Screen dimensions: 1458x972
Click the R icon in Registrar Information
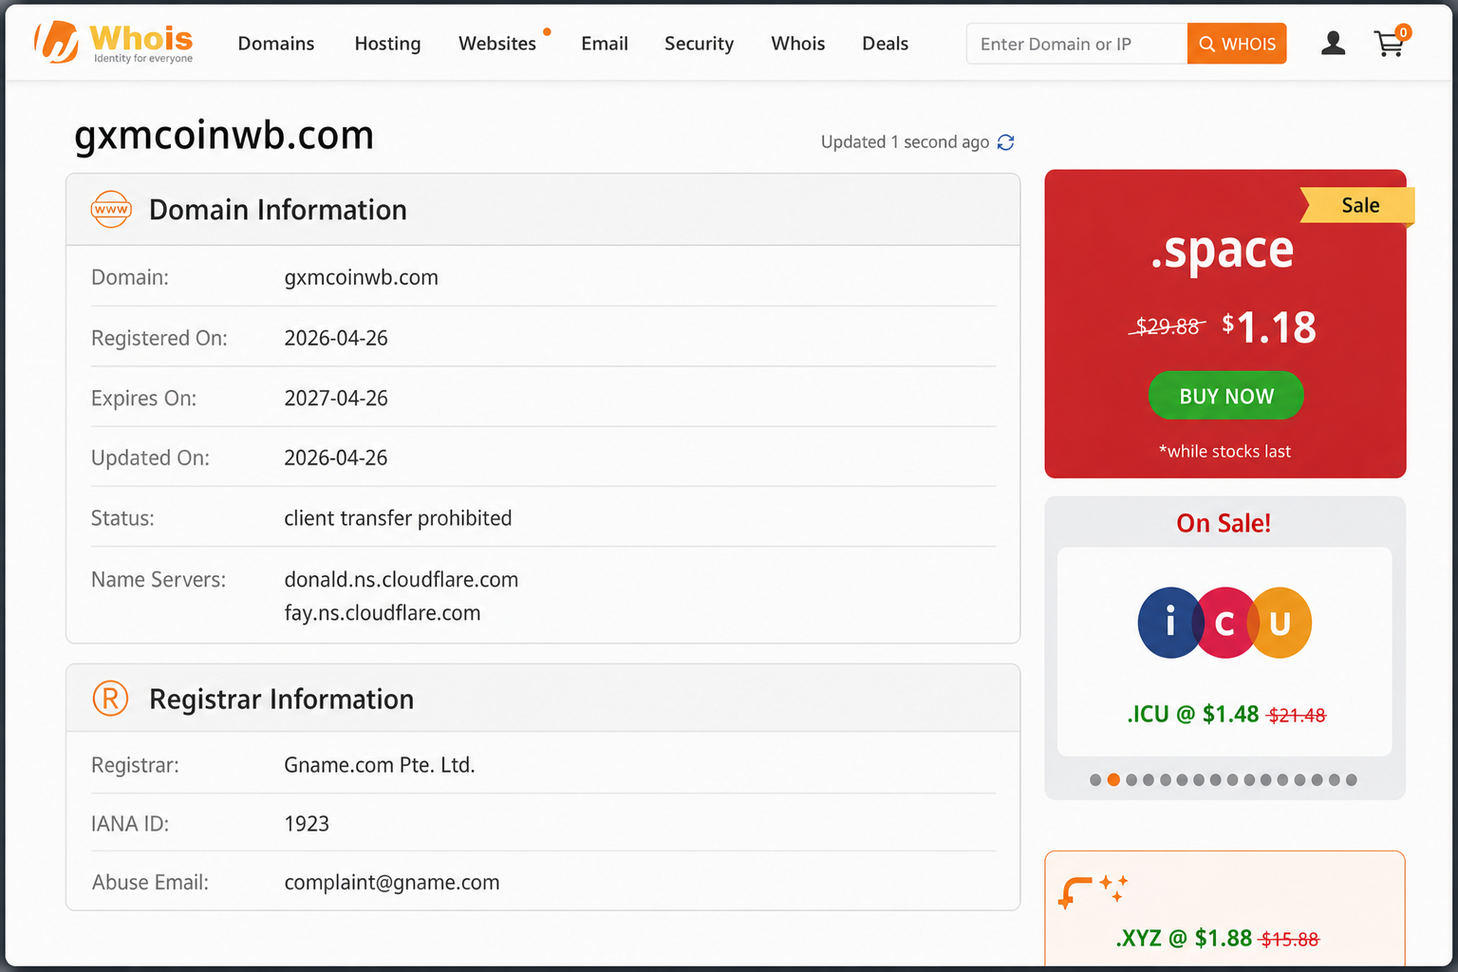[x=110, y=699]
